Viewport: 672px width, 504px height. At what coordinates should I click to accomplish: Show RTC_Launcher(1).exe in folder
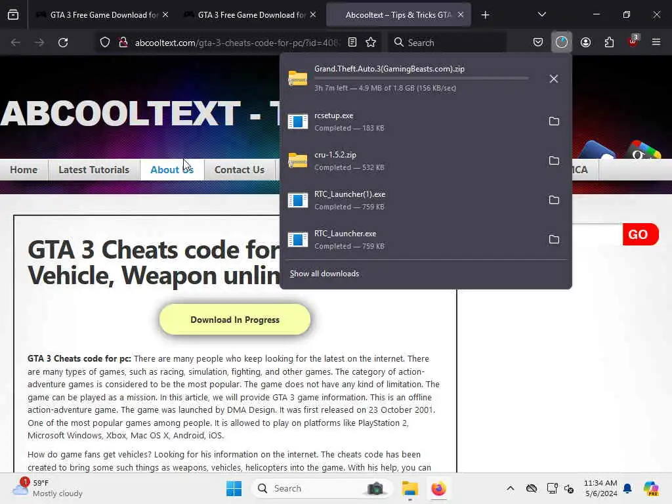(x=554, y=200)
